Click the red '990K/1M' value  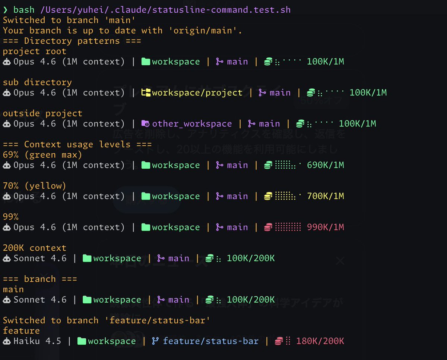(326, 227)
